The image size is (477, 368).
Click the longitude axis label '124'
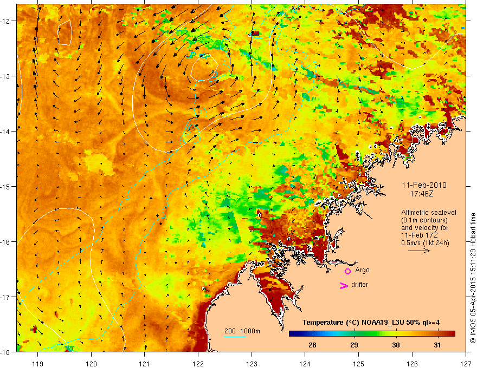pyautogui.click(x=305, y=364)
